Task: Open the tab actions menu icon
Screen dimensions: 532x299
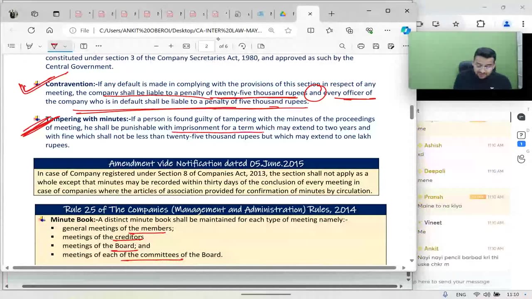Action: [56, 14]
